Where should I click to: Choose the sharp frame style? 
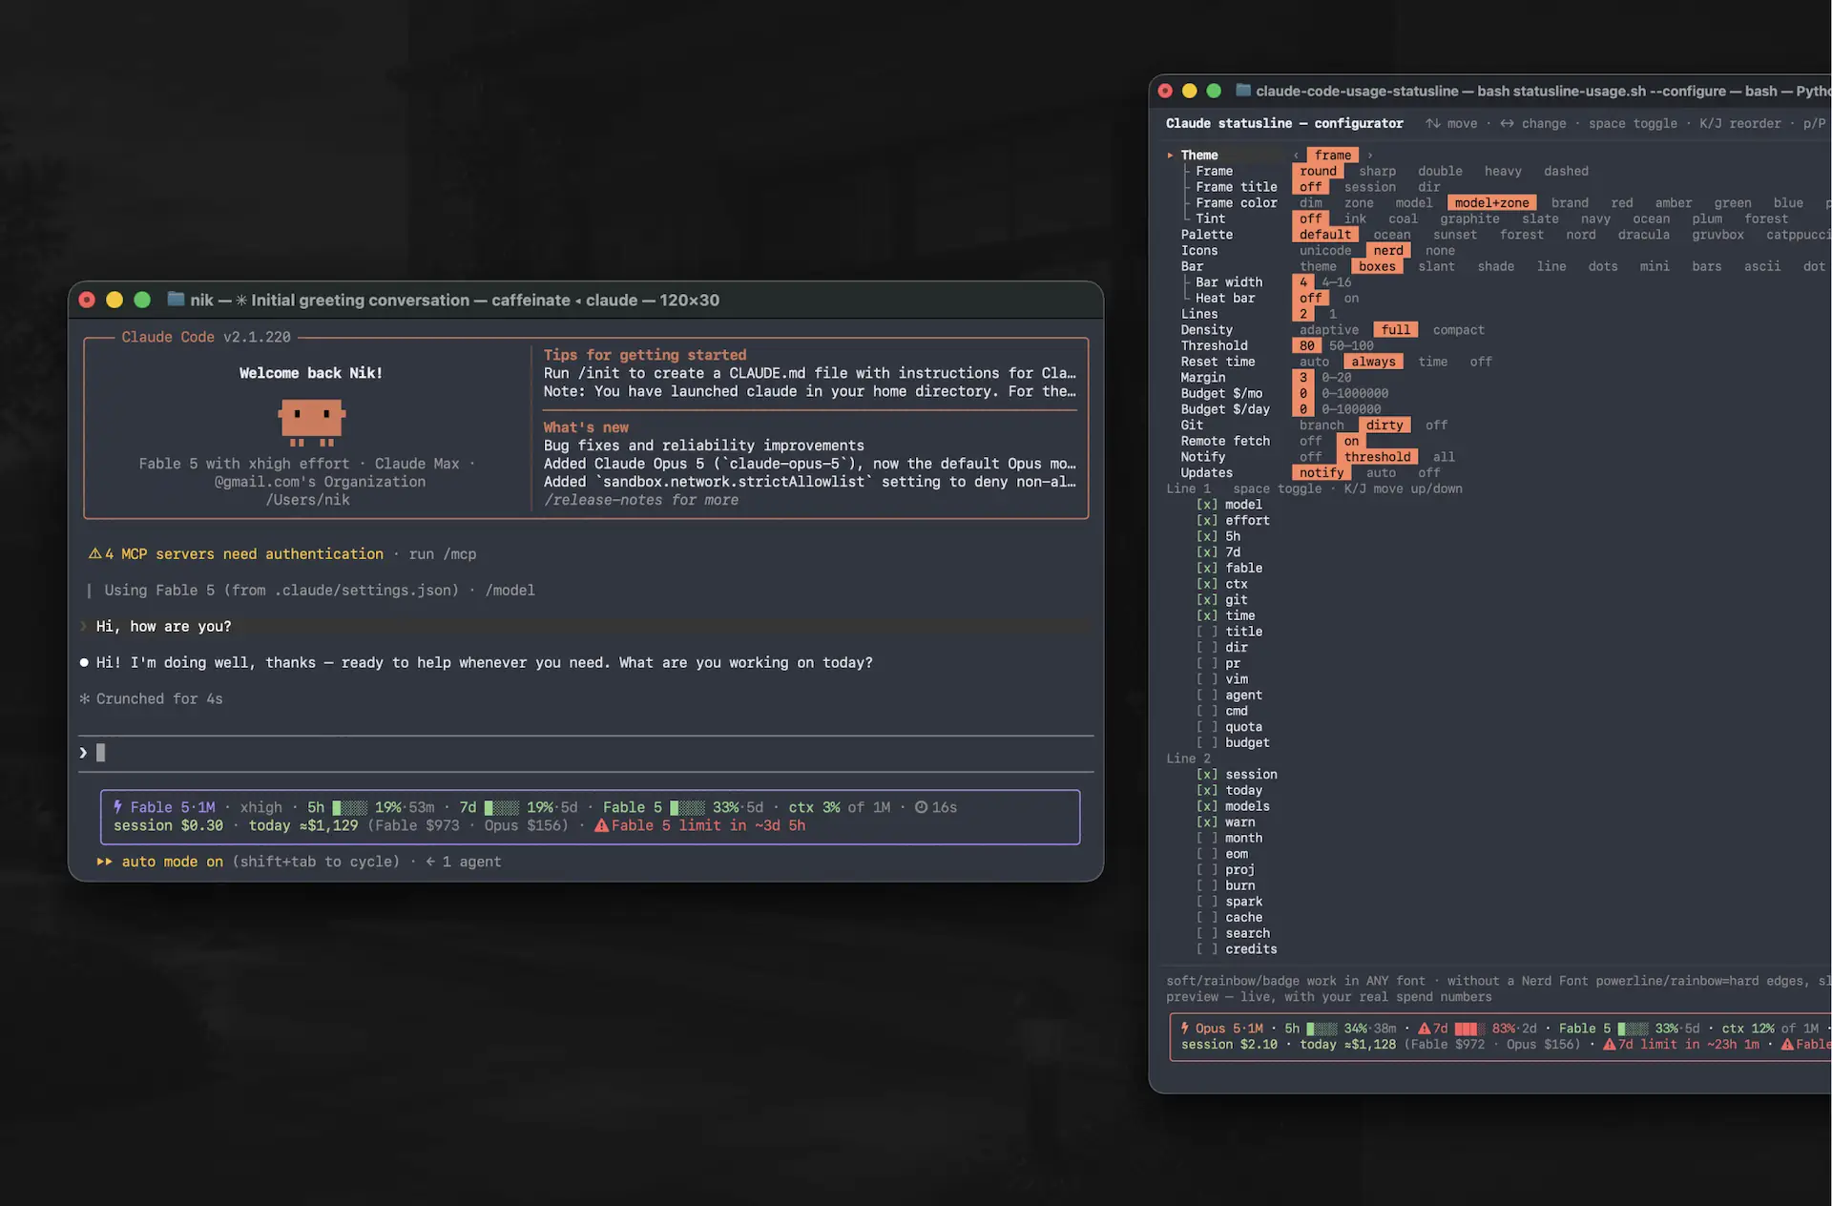tap(1378, 172)
